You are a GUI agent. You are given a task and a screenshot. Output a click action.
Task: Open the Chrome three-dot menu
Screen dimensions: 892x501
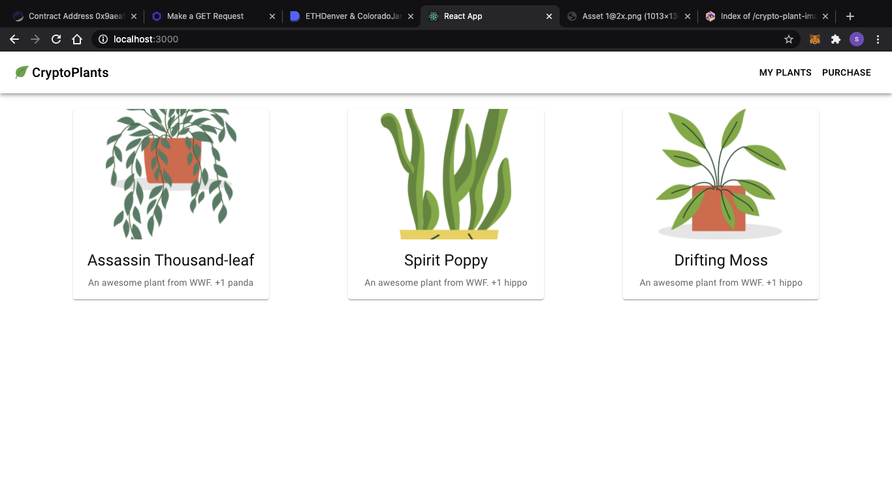click(878, 39)
